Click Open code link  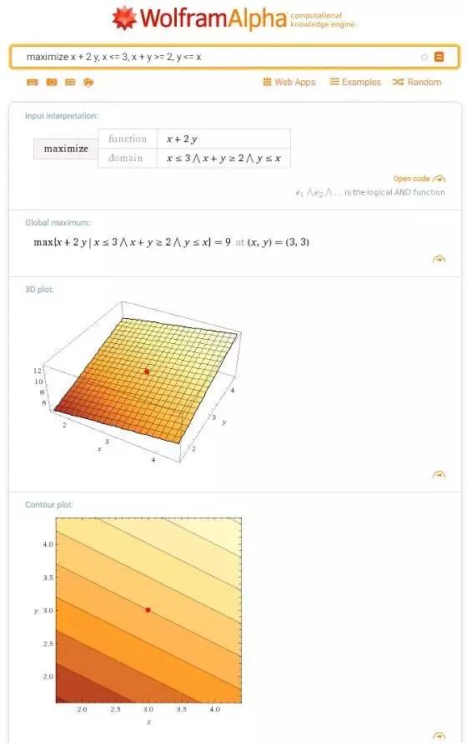419,179
